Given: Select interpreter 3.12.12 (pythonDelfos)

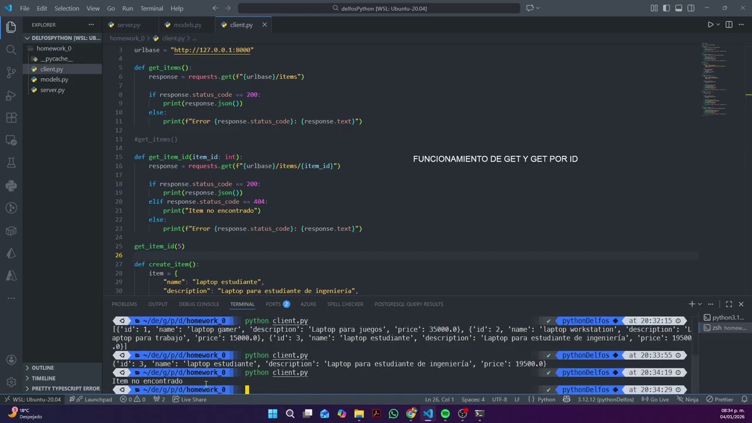Looking at the screenshot, I should [x=605, y=399].
